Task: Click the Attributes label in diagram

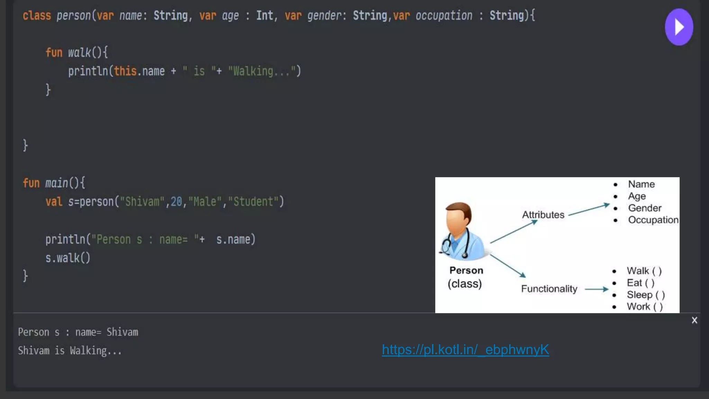Action: (543, 215)
